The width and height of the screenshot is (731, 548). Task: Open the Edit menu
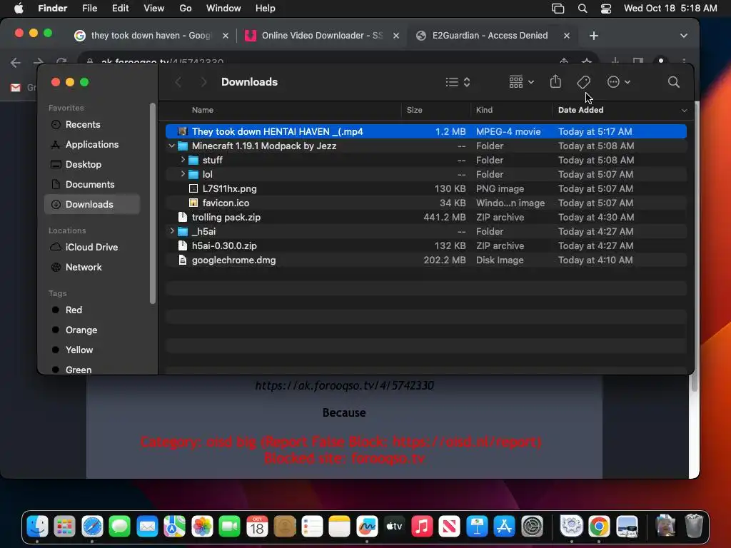[x=120, y=9]
